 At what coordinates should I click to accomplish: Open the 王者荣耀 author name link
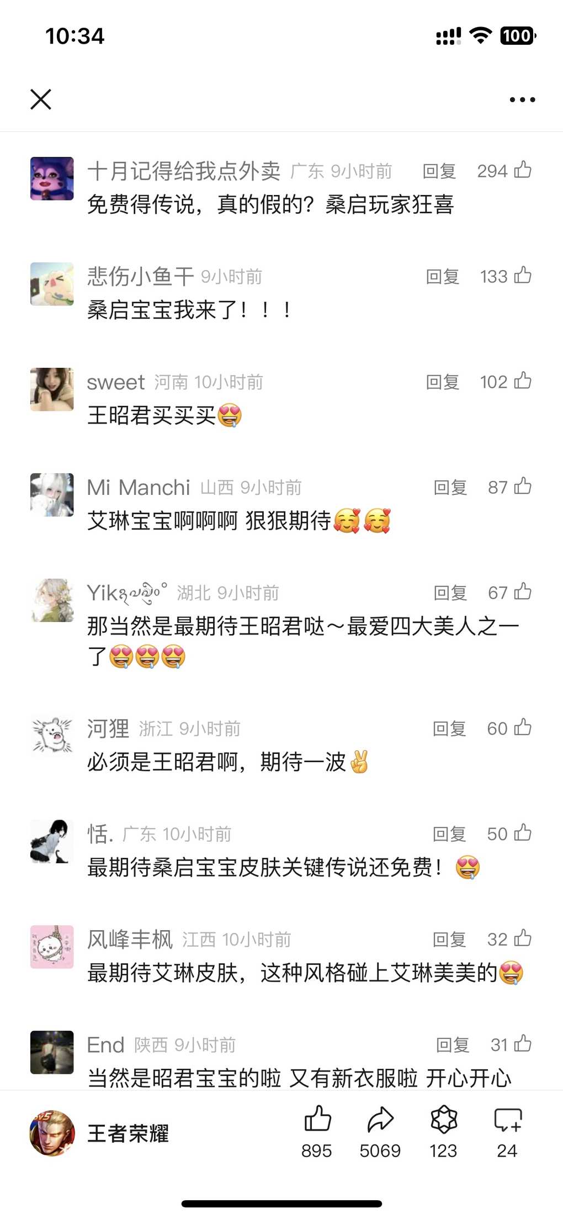128,1133
